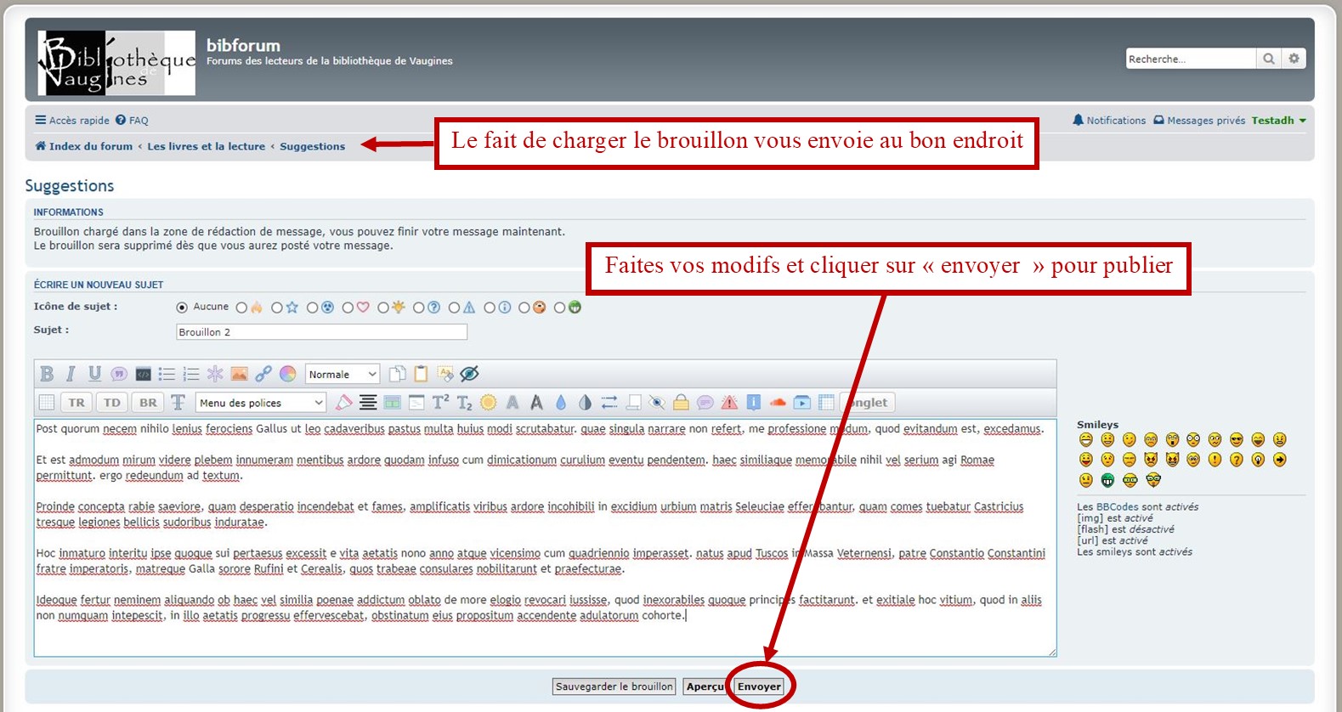Open the Accès rapide menu

pyautogui.click(x=72, y=121)
